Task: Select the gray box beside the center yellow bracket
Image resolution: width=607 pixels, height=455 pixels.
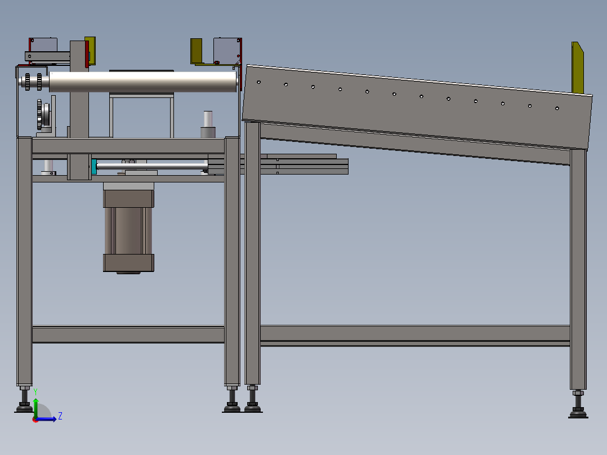Action: [x=226, y=51]
